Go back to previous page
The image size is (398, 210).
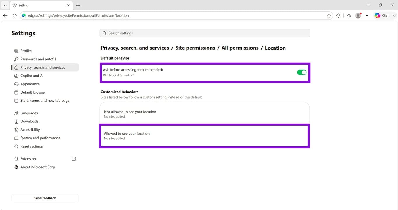click(5, 15)
